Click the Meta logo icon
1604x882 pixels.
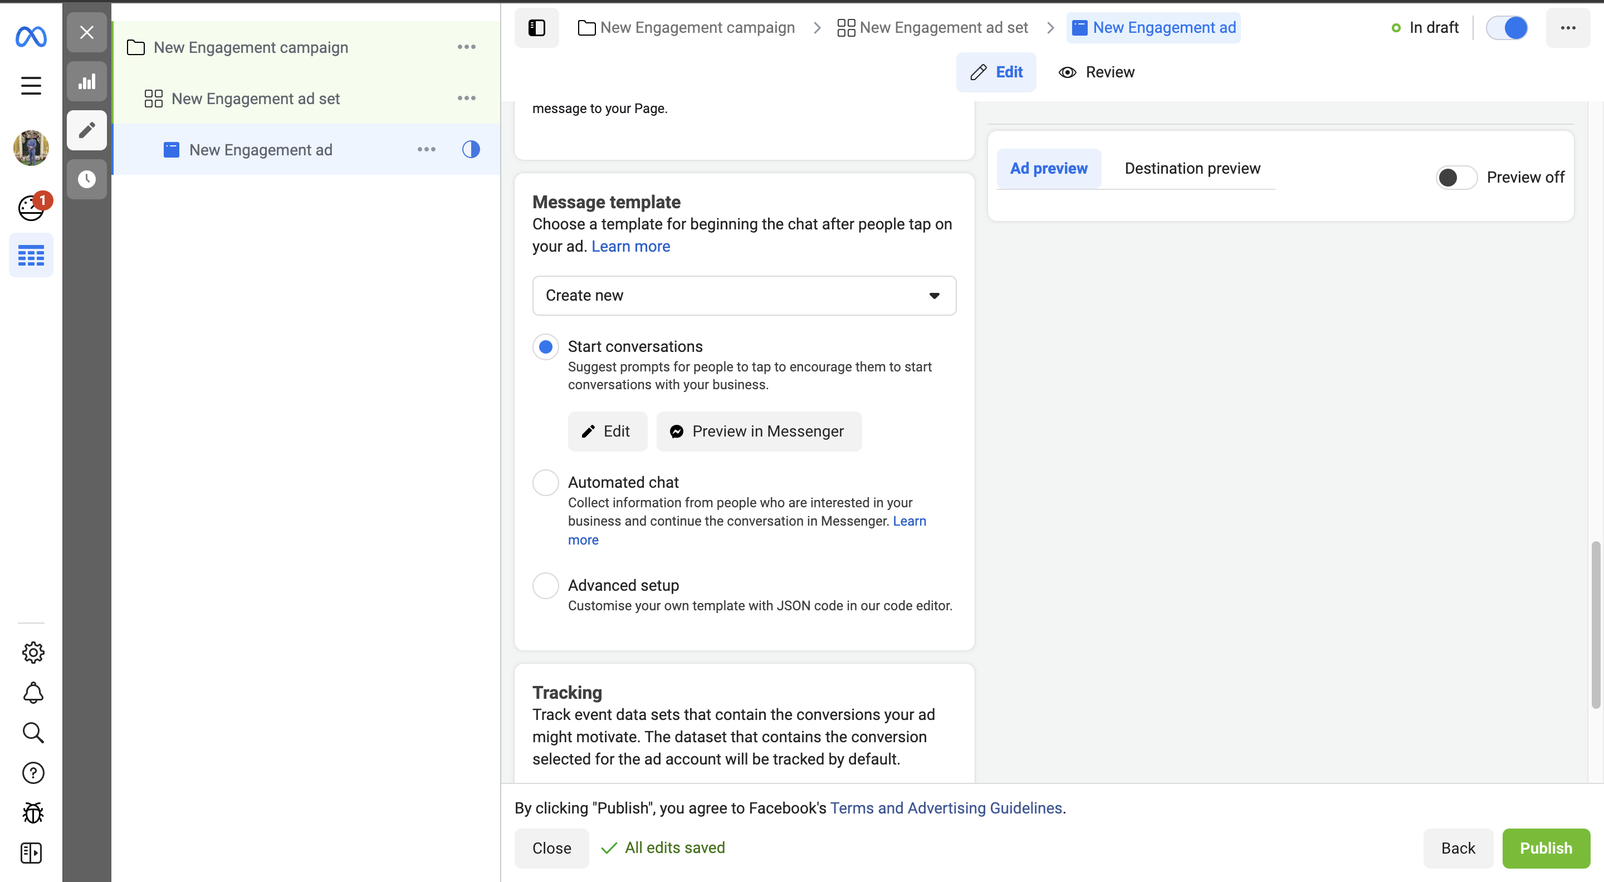(31, 37)
